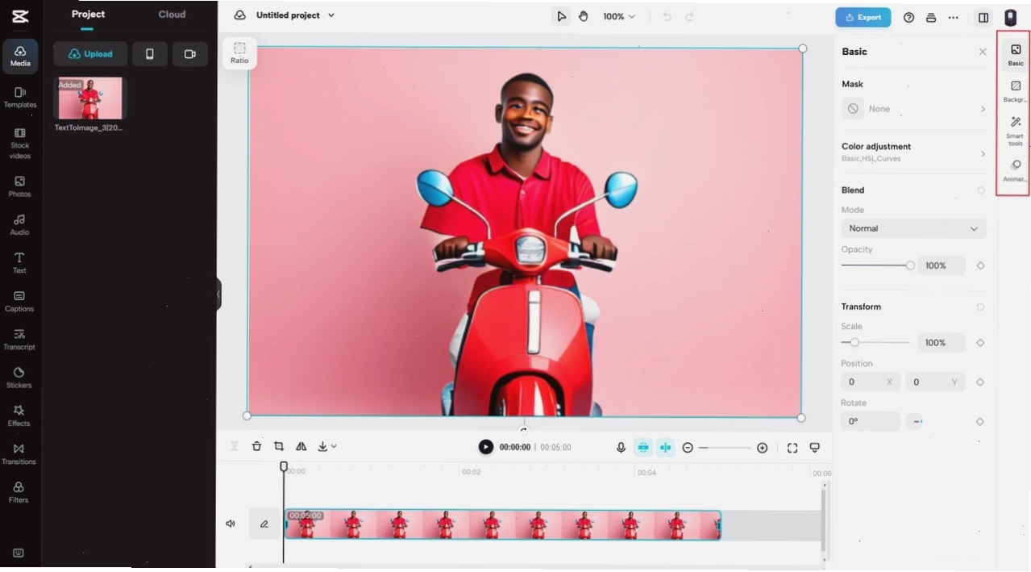Open the Stickers panel
This screenshot has width=1031, height=572.
coord(20,378)
